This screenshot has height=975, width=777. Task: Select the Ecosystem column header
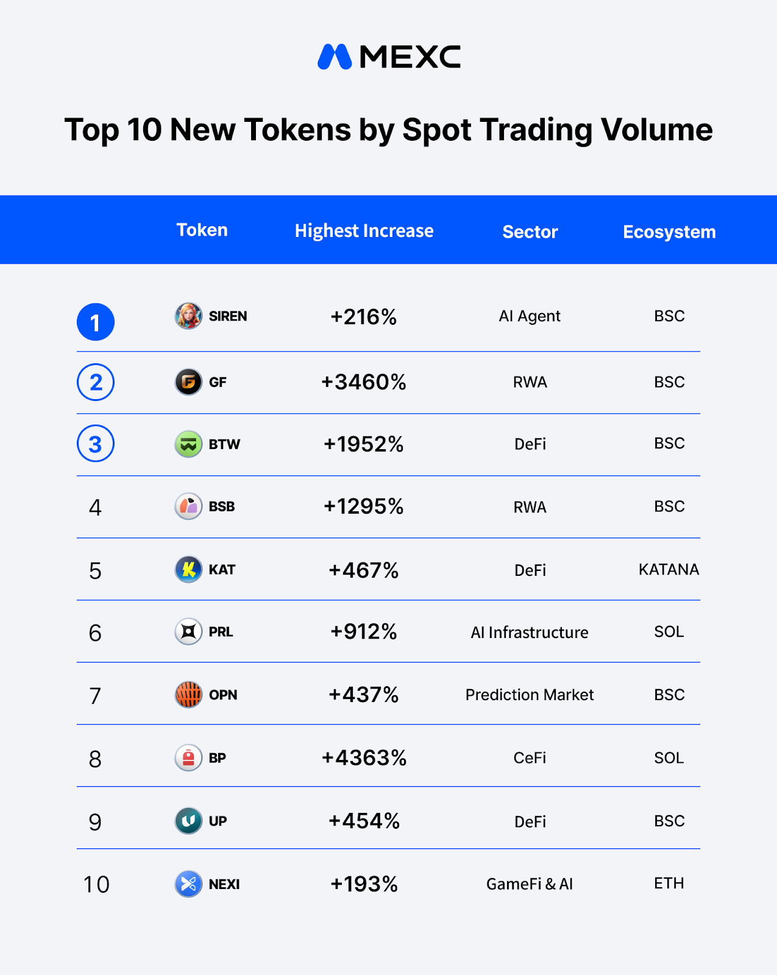coord(669,232)
